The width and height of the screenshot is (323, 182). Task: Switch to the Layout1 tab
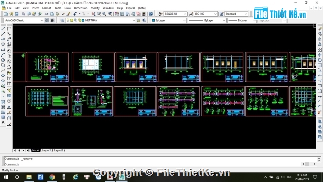tap(46, 150)
